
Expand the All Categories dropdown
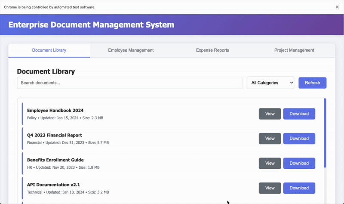(270, 83)
